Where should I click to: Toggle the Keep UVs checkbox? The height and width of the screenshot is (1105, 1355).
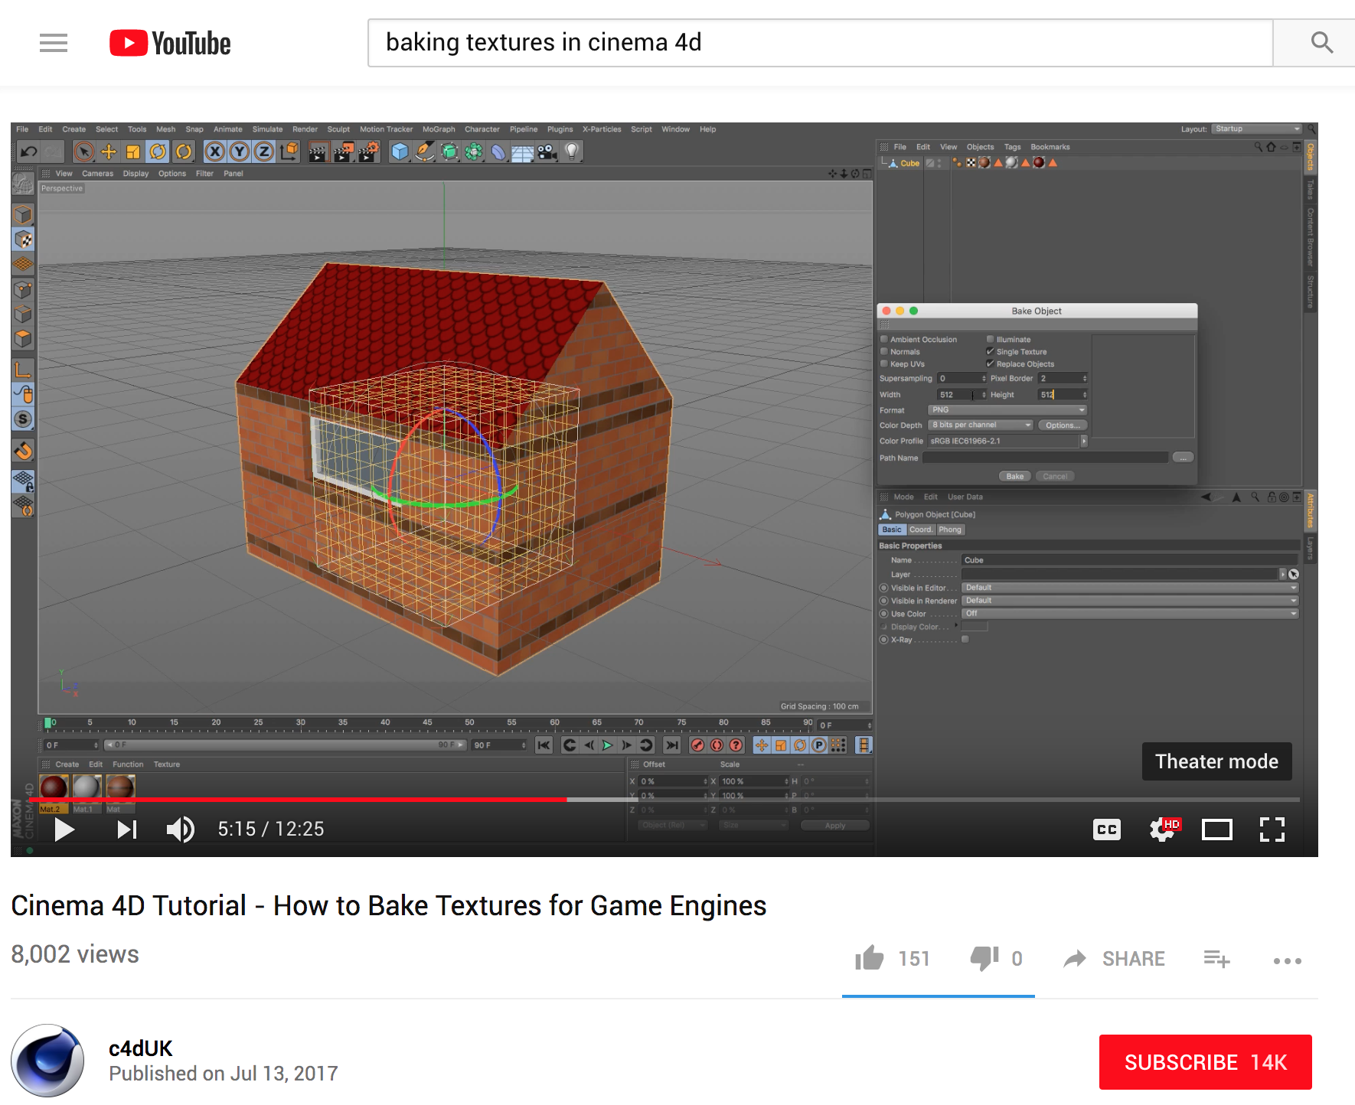(884, 364)
